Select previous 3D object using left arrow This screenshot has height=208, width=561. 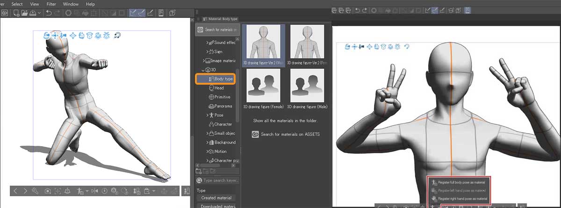[x=15, y=191]
